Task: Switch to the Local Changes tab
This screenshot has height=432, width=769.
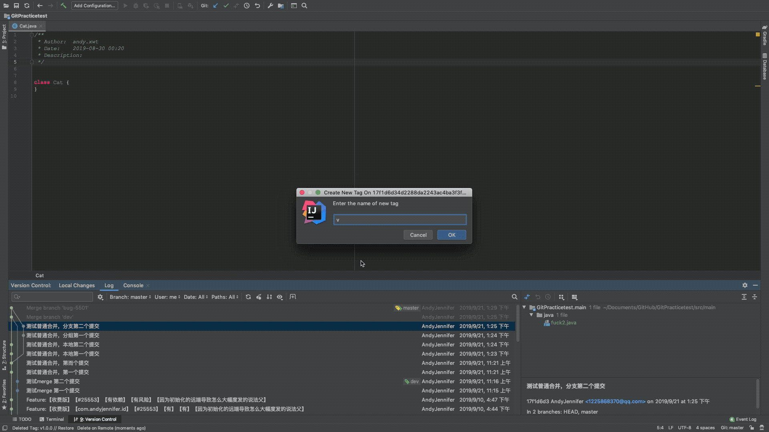Action: 77,285
